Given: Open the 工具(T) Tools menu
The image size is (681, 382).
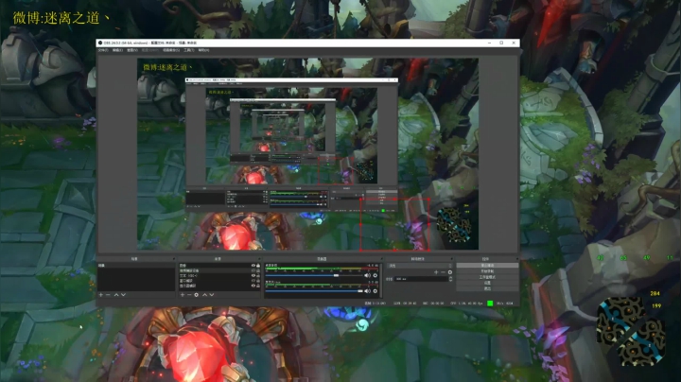Looking at the screenshot, I should pyautogui.click(x=189, y=50).
